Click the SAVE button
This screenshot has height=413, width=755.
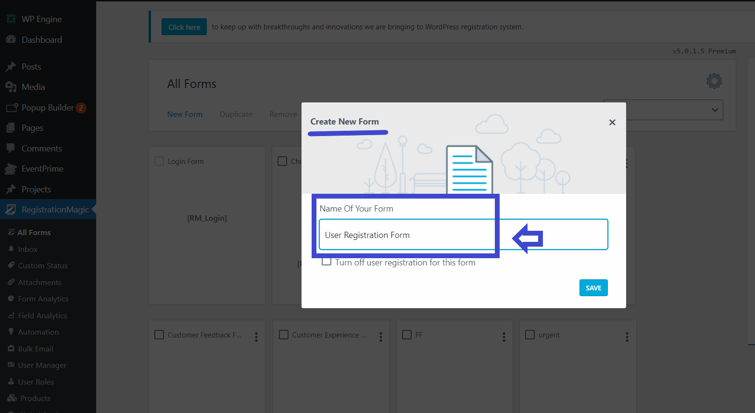(x=593, y=288)
